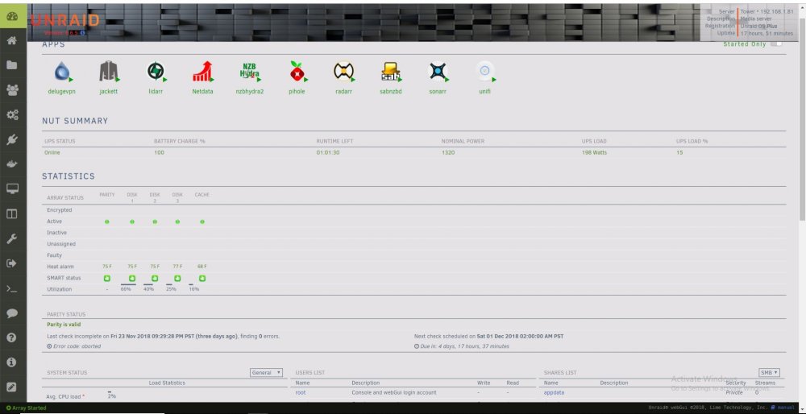806x414 pixels.
Task: Click the nzbhydra2 app icon
Action: click(250, 72)
